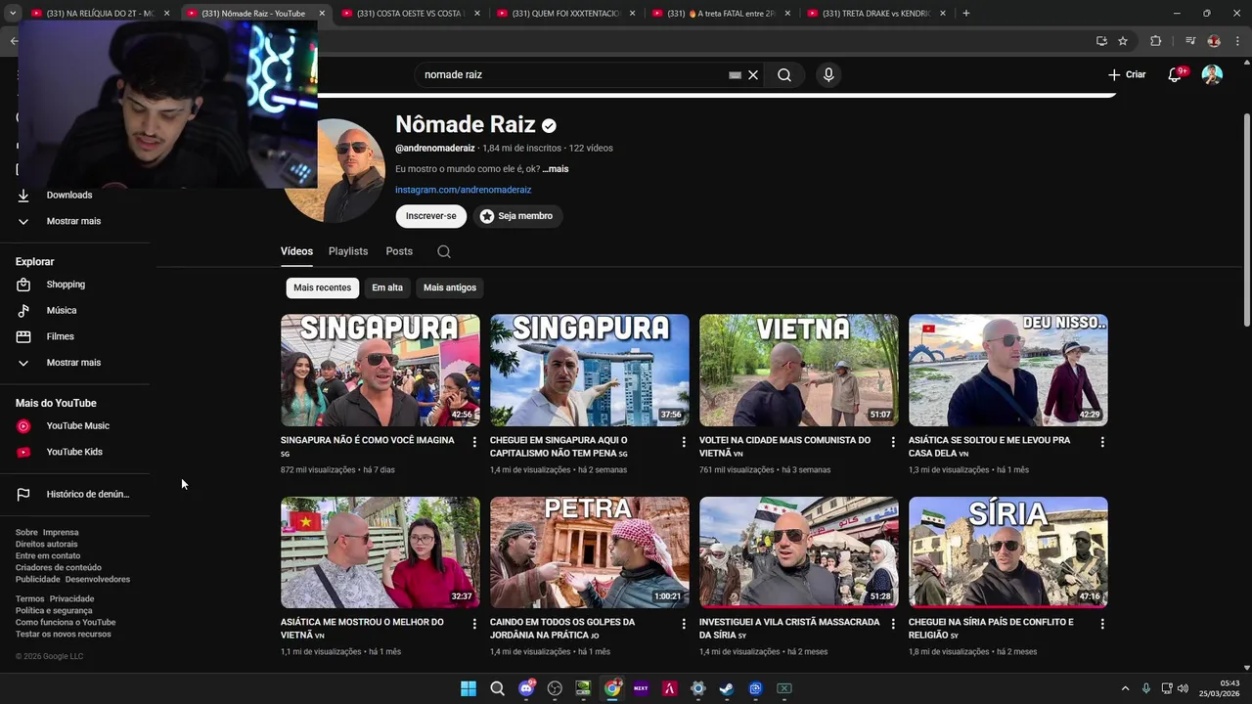Open the Windows Start menu
This screenshot has width=1252, height=704.
click(469, 688)
